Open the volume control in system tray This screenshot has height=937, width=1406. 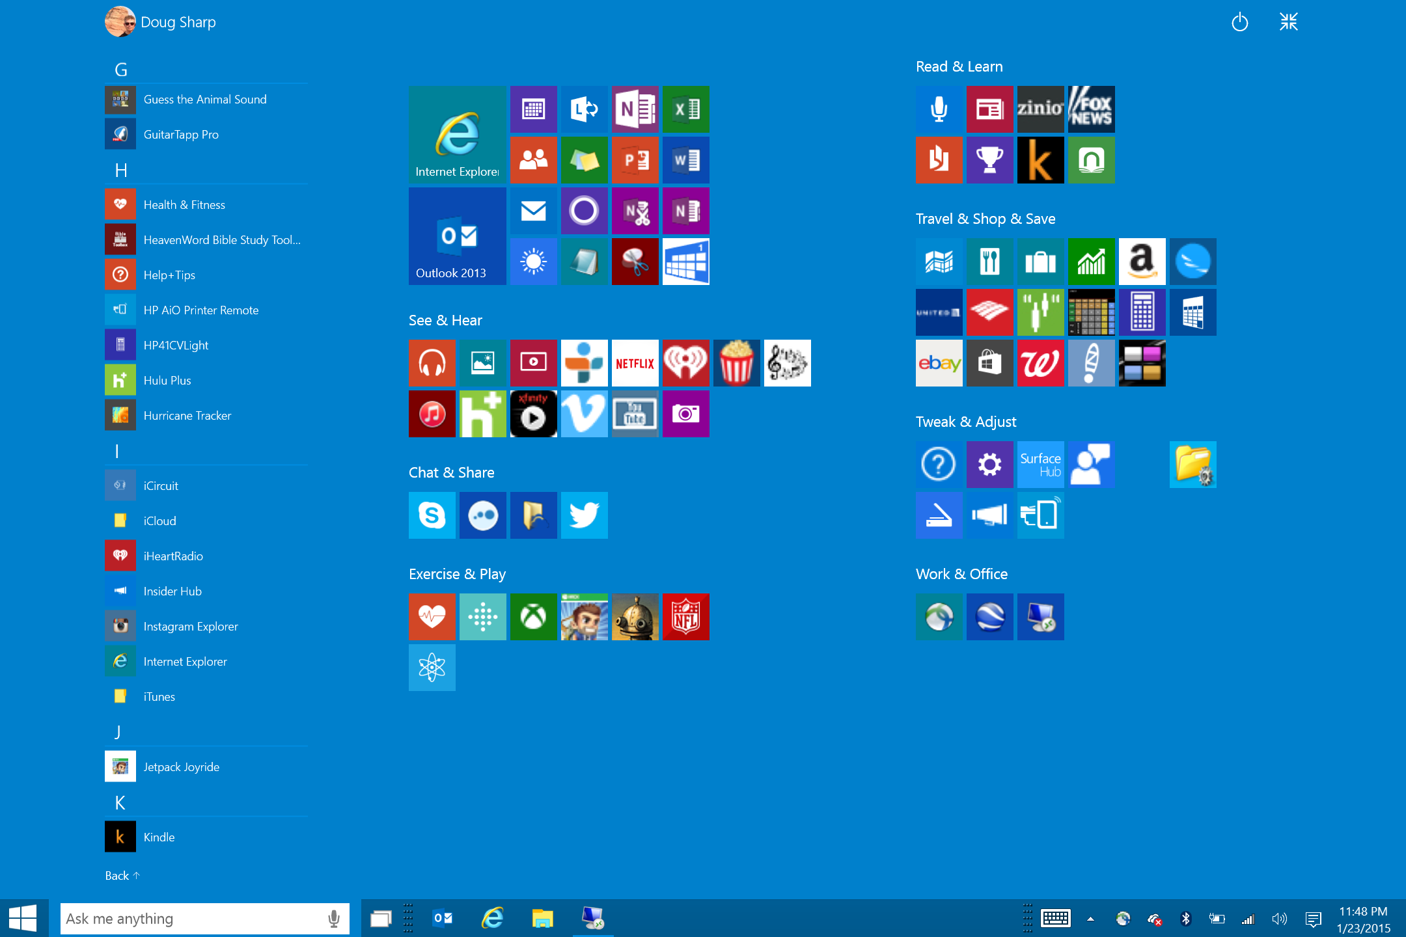tap(1280, 919)
